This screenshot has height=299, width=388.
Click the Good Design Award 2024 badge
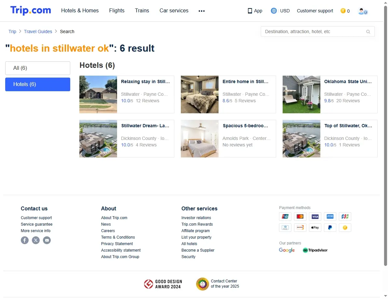[163, 284]
